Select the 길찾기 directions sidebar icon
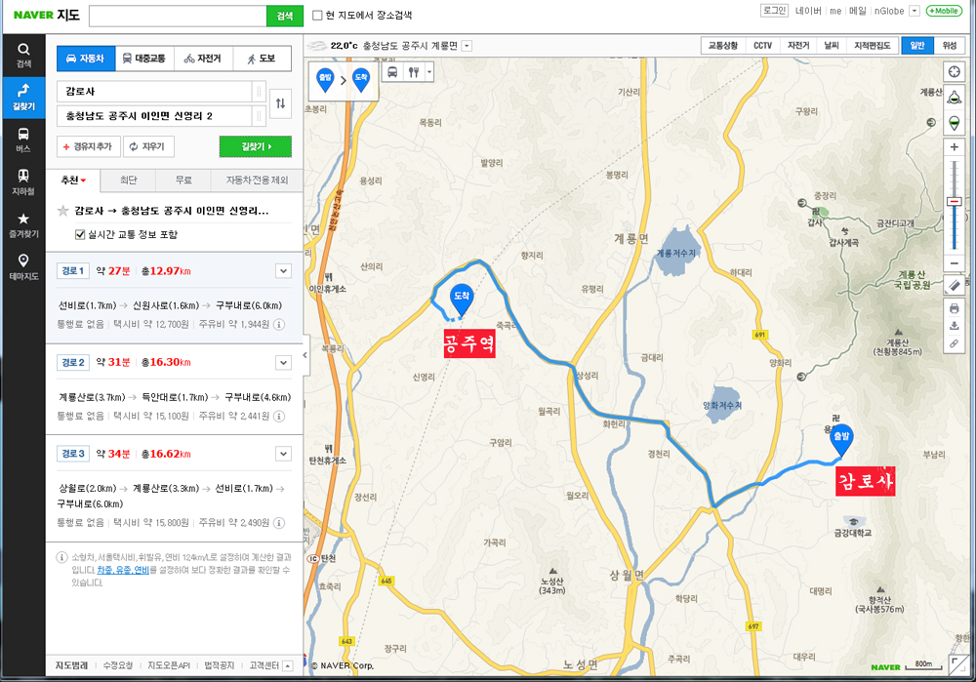976x682 pixels. pos(23,98)
